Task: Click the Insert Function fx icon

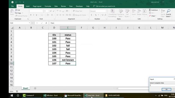Action: pos(46,23)
